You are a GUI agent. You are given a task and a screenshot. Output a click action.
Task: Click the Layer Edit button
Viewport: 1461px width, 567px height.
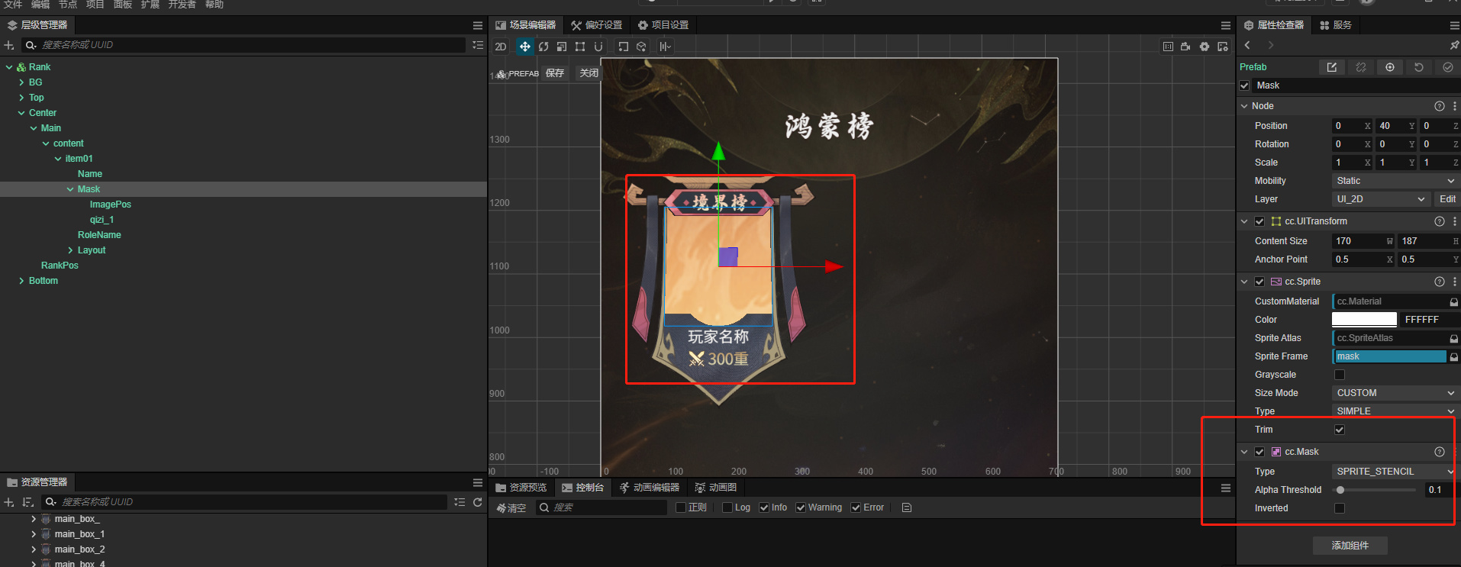(1447, 199)
